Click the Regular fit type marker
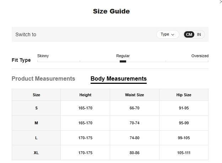The height and width of the screenshot is (163, 222). [123, 61]
